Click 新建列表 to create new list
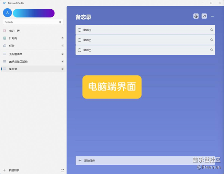 coord(14,170)
